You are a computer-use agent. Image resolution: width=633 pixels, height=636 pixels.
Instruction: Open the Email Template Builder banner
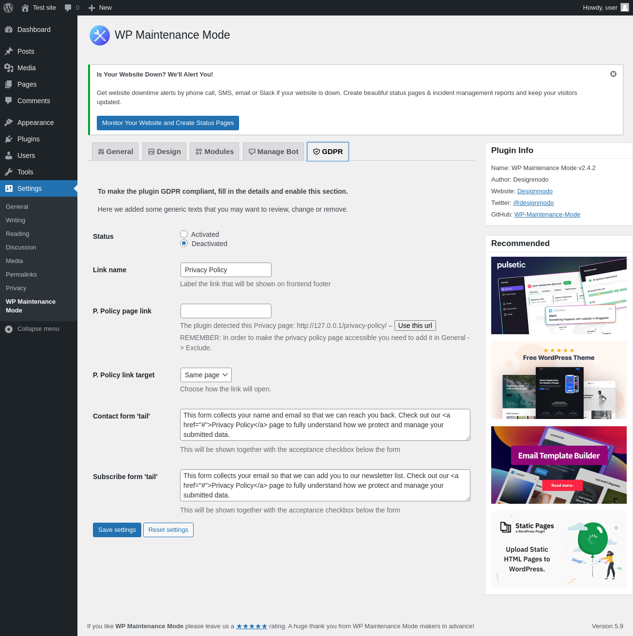(x=559, y=465)
